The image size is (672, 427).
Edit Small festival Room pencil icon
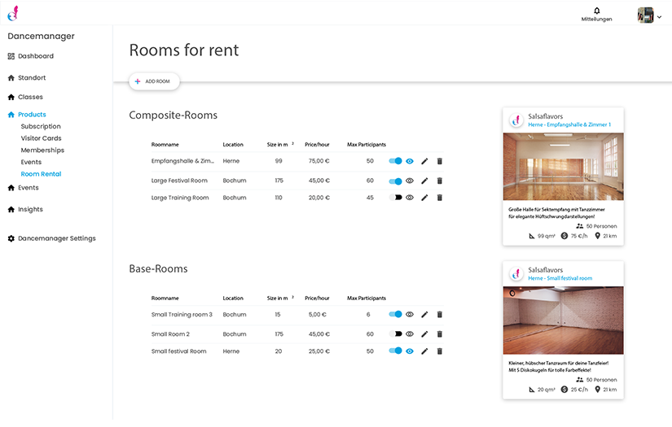424,351
